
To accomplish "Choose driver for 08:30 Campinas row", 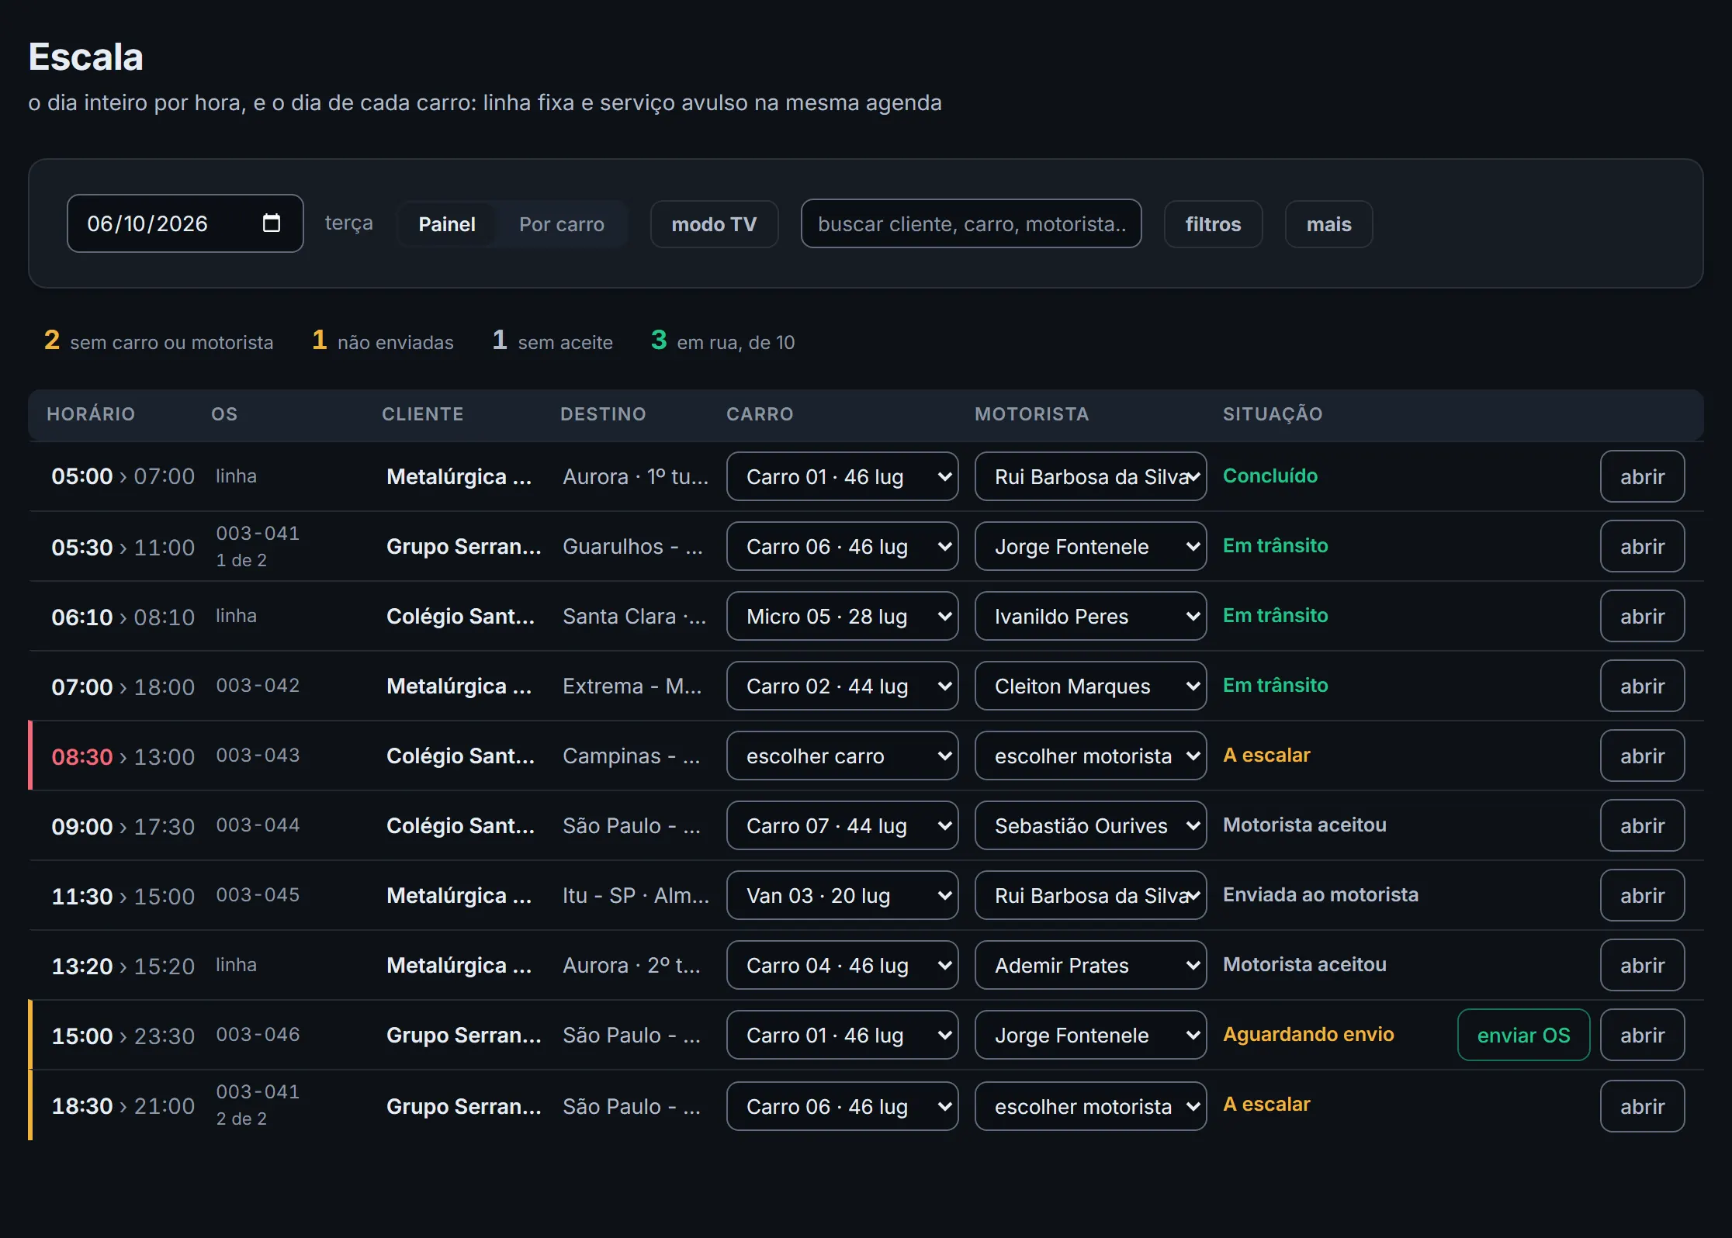I will click(1090, 756).
